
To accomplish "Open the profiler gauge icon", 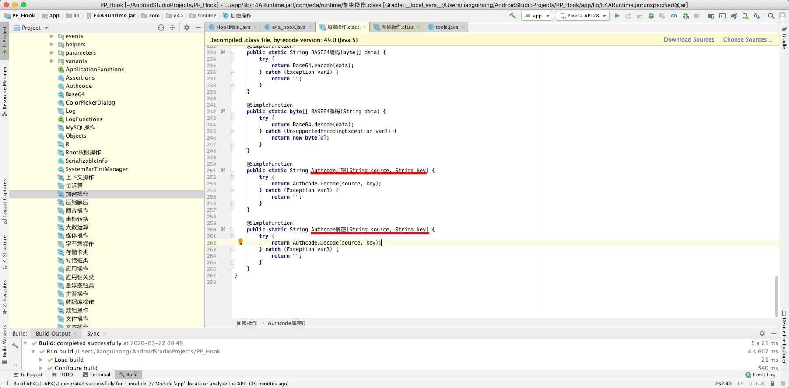I will 674,16.
